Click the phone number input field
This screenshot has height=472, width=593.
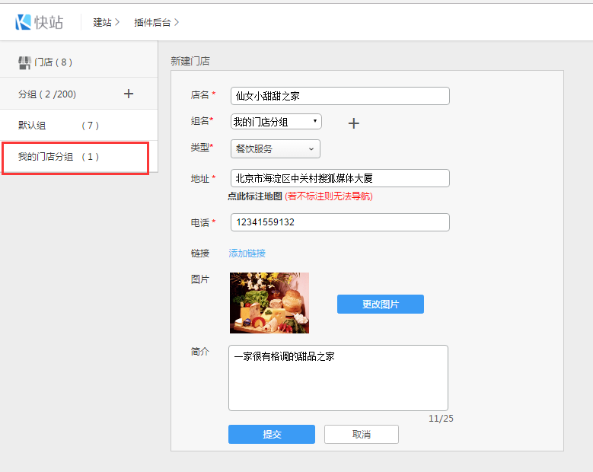[340, 222]
